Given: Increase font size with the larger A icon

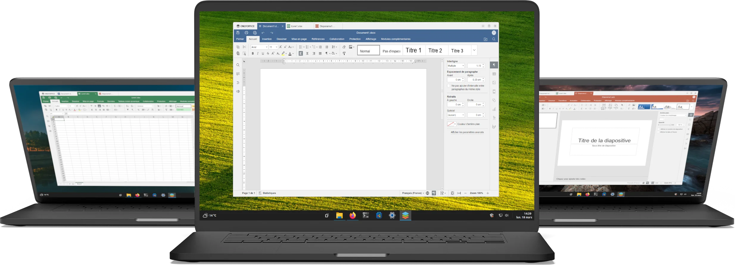Looking at the screenshot, I should point(280,47).
